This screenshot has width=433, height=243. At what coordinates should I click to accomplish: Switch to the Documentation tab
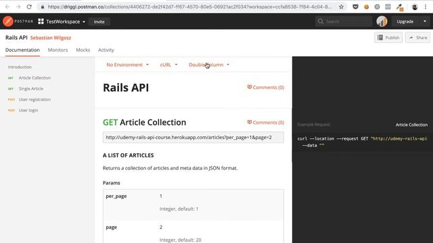22,50
